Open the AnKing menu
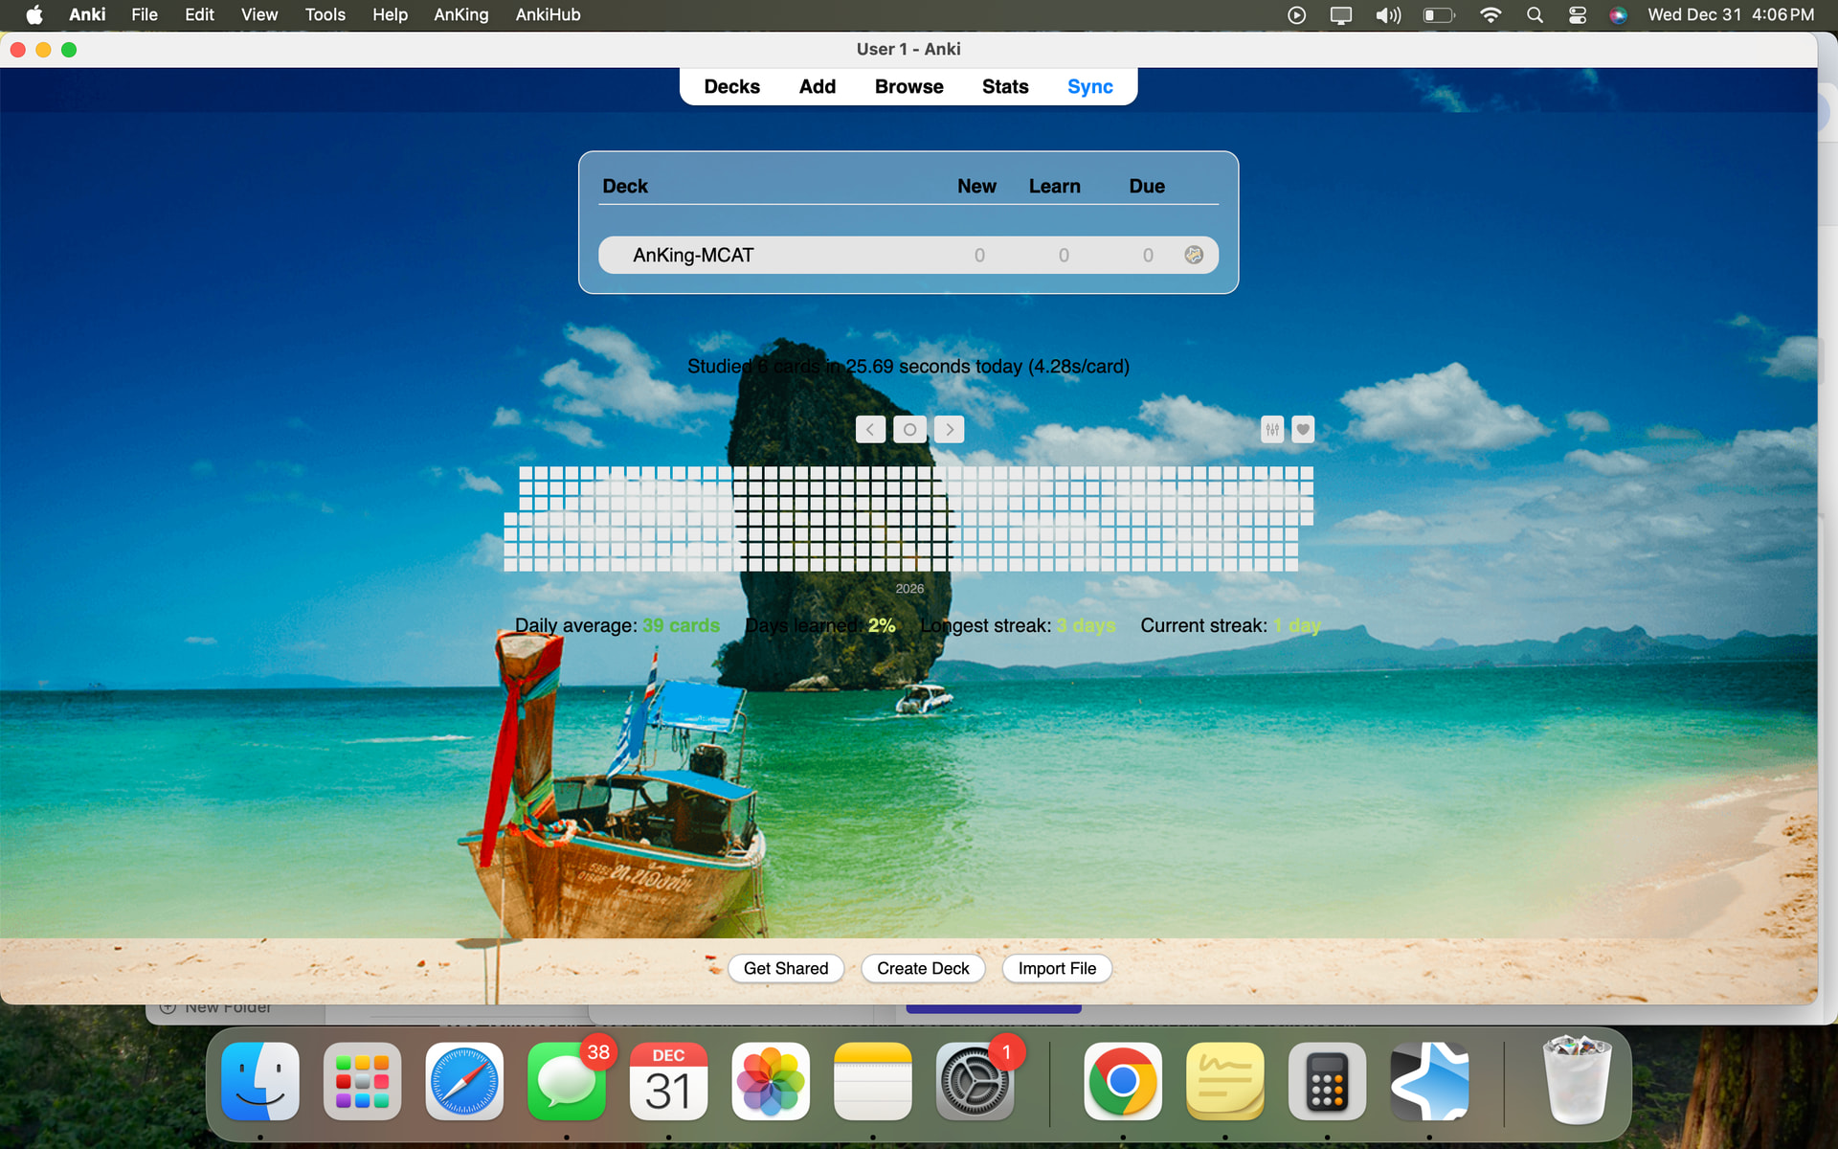The image size is (1838, 1149). pyautogui.click(x=460, y=14)
